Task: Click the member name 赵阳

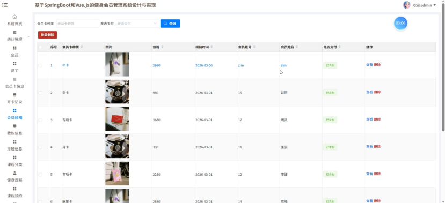Action: pyautogui.click(x=284, y=93)
